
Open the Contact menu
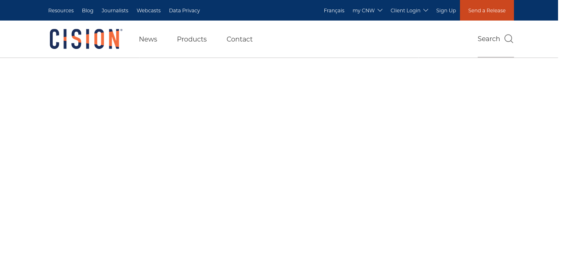pos(239,39)
